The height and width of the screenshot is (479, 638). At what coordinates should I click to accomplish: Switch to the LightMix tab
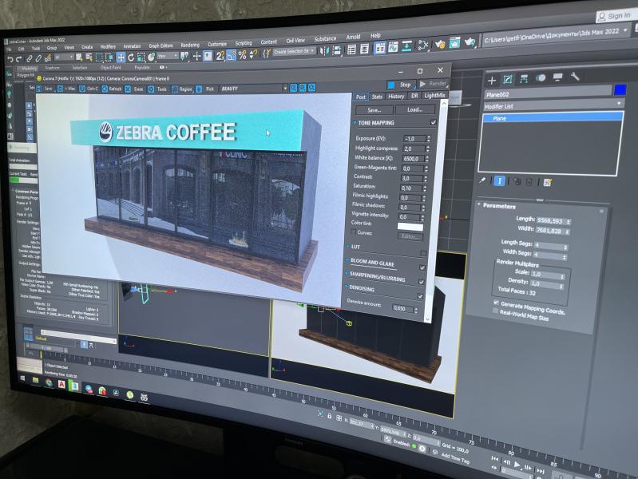[434, 95]
